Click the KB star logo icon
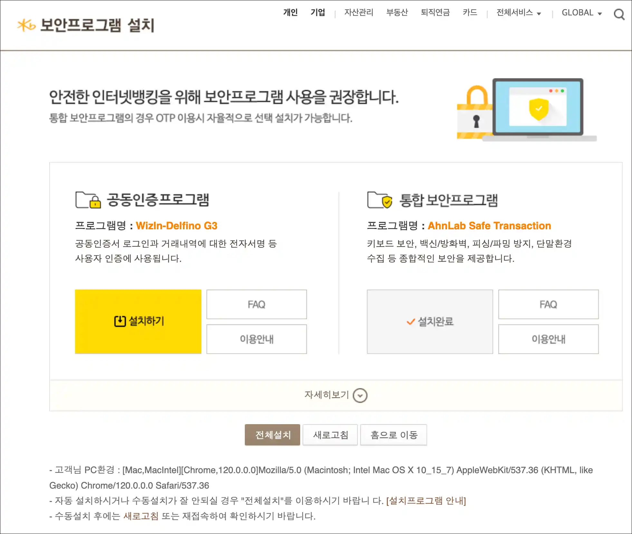Screen dimensions: 632x534 tap(26, 25)
